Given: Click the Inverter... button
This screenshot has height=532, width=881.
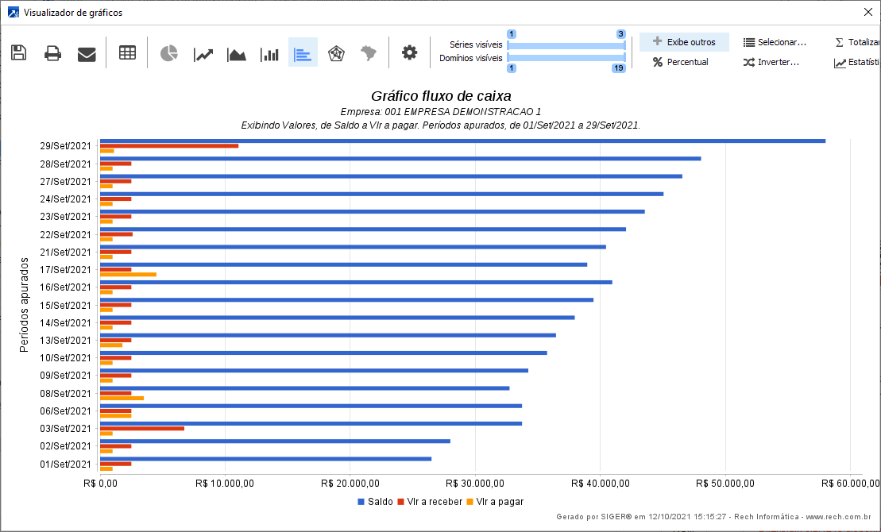Looking at the screenshot, I should [771, 62].
